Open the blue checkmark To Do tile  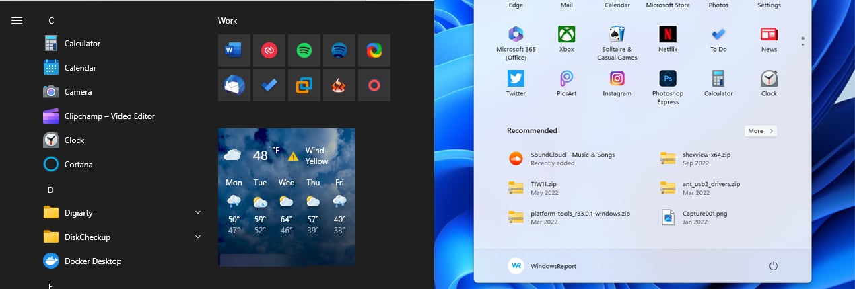point(269,85)
